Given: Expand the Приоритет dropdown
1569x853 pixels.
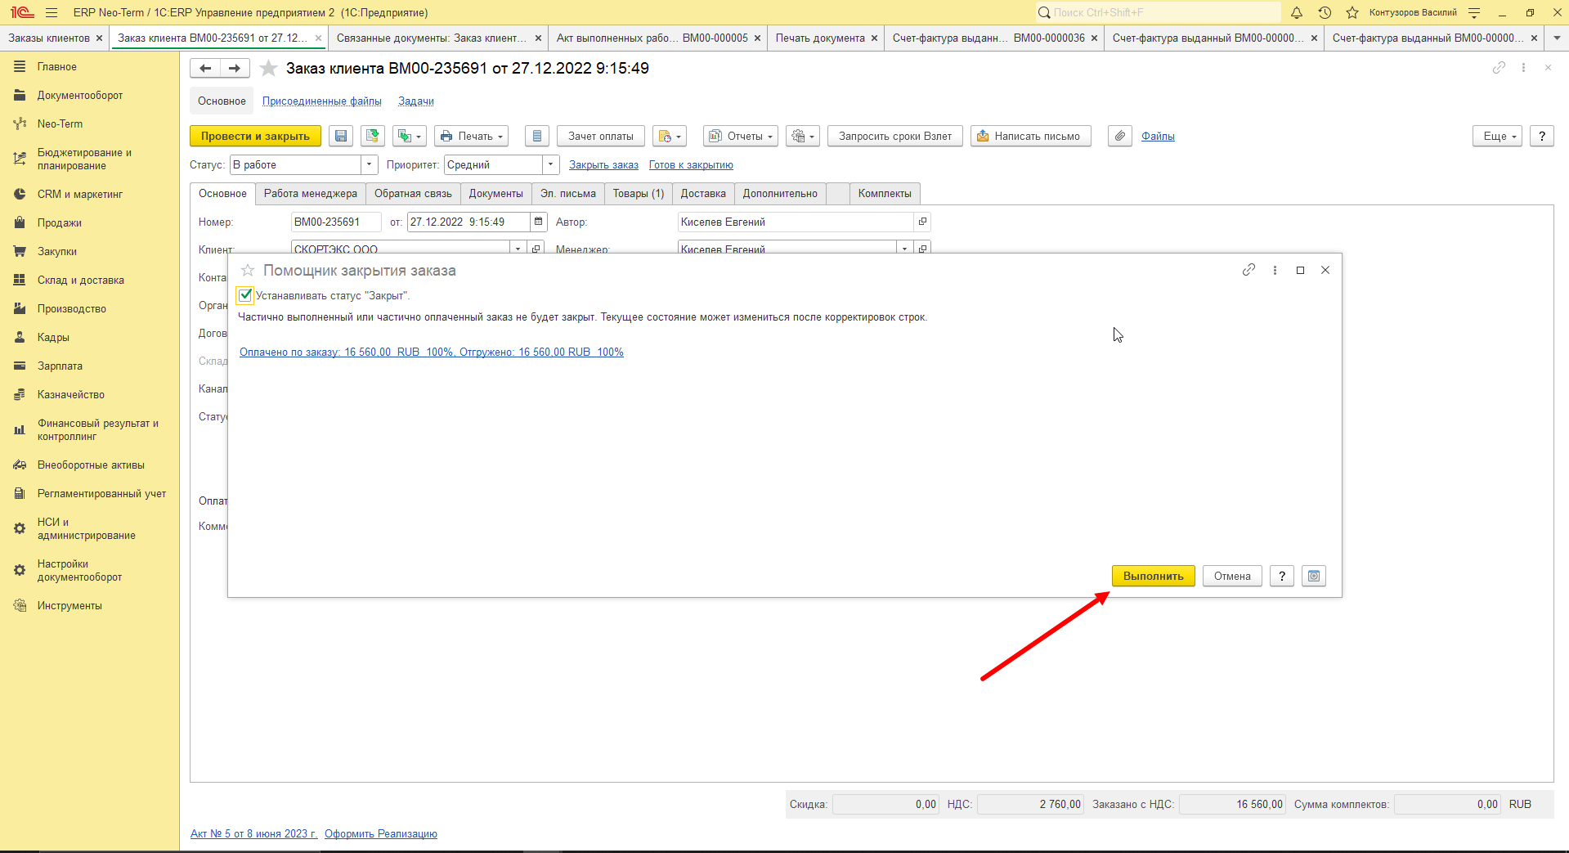Looking at the screenshot, I should point(551,165).
